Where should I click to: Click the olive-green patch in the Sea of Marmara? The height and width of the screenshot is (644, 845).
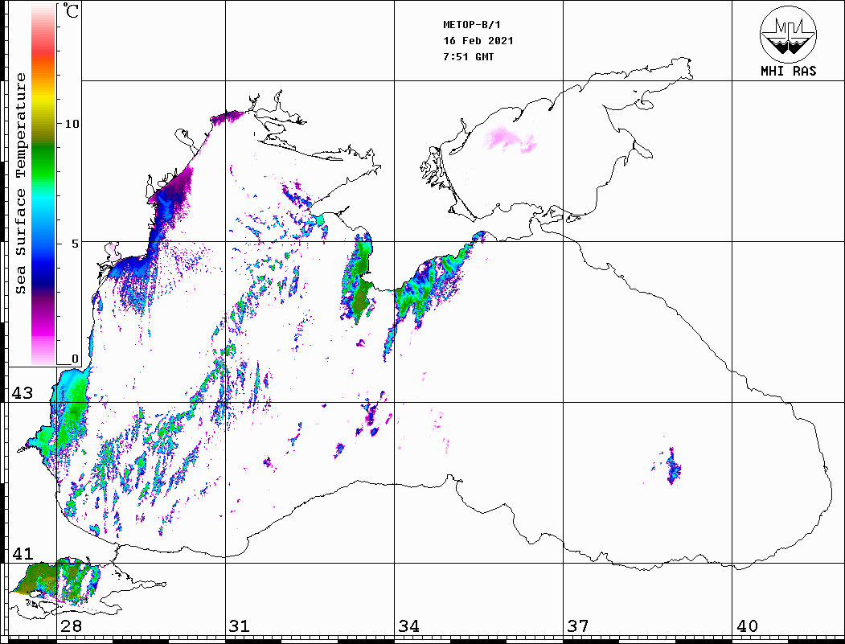point(35,580)
